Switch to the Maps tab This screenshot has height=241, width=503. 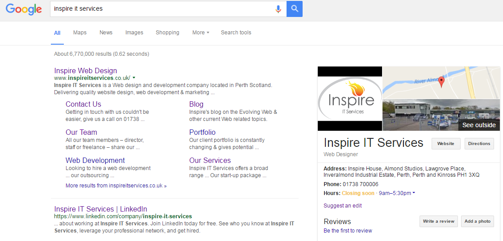79,33
